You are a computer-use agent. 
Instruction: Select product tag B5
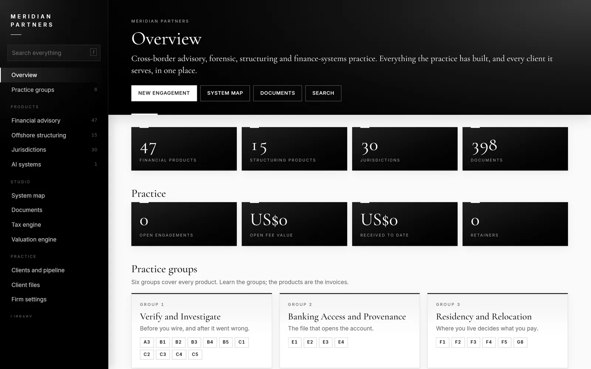tap(226, 342)
